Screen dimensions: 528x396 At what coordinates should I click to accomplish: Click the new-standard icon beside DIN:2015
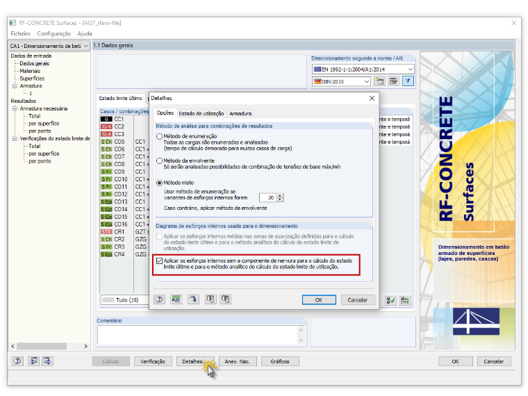[x=379, y=81]
